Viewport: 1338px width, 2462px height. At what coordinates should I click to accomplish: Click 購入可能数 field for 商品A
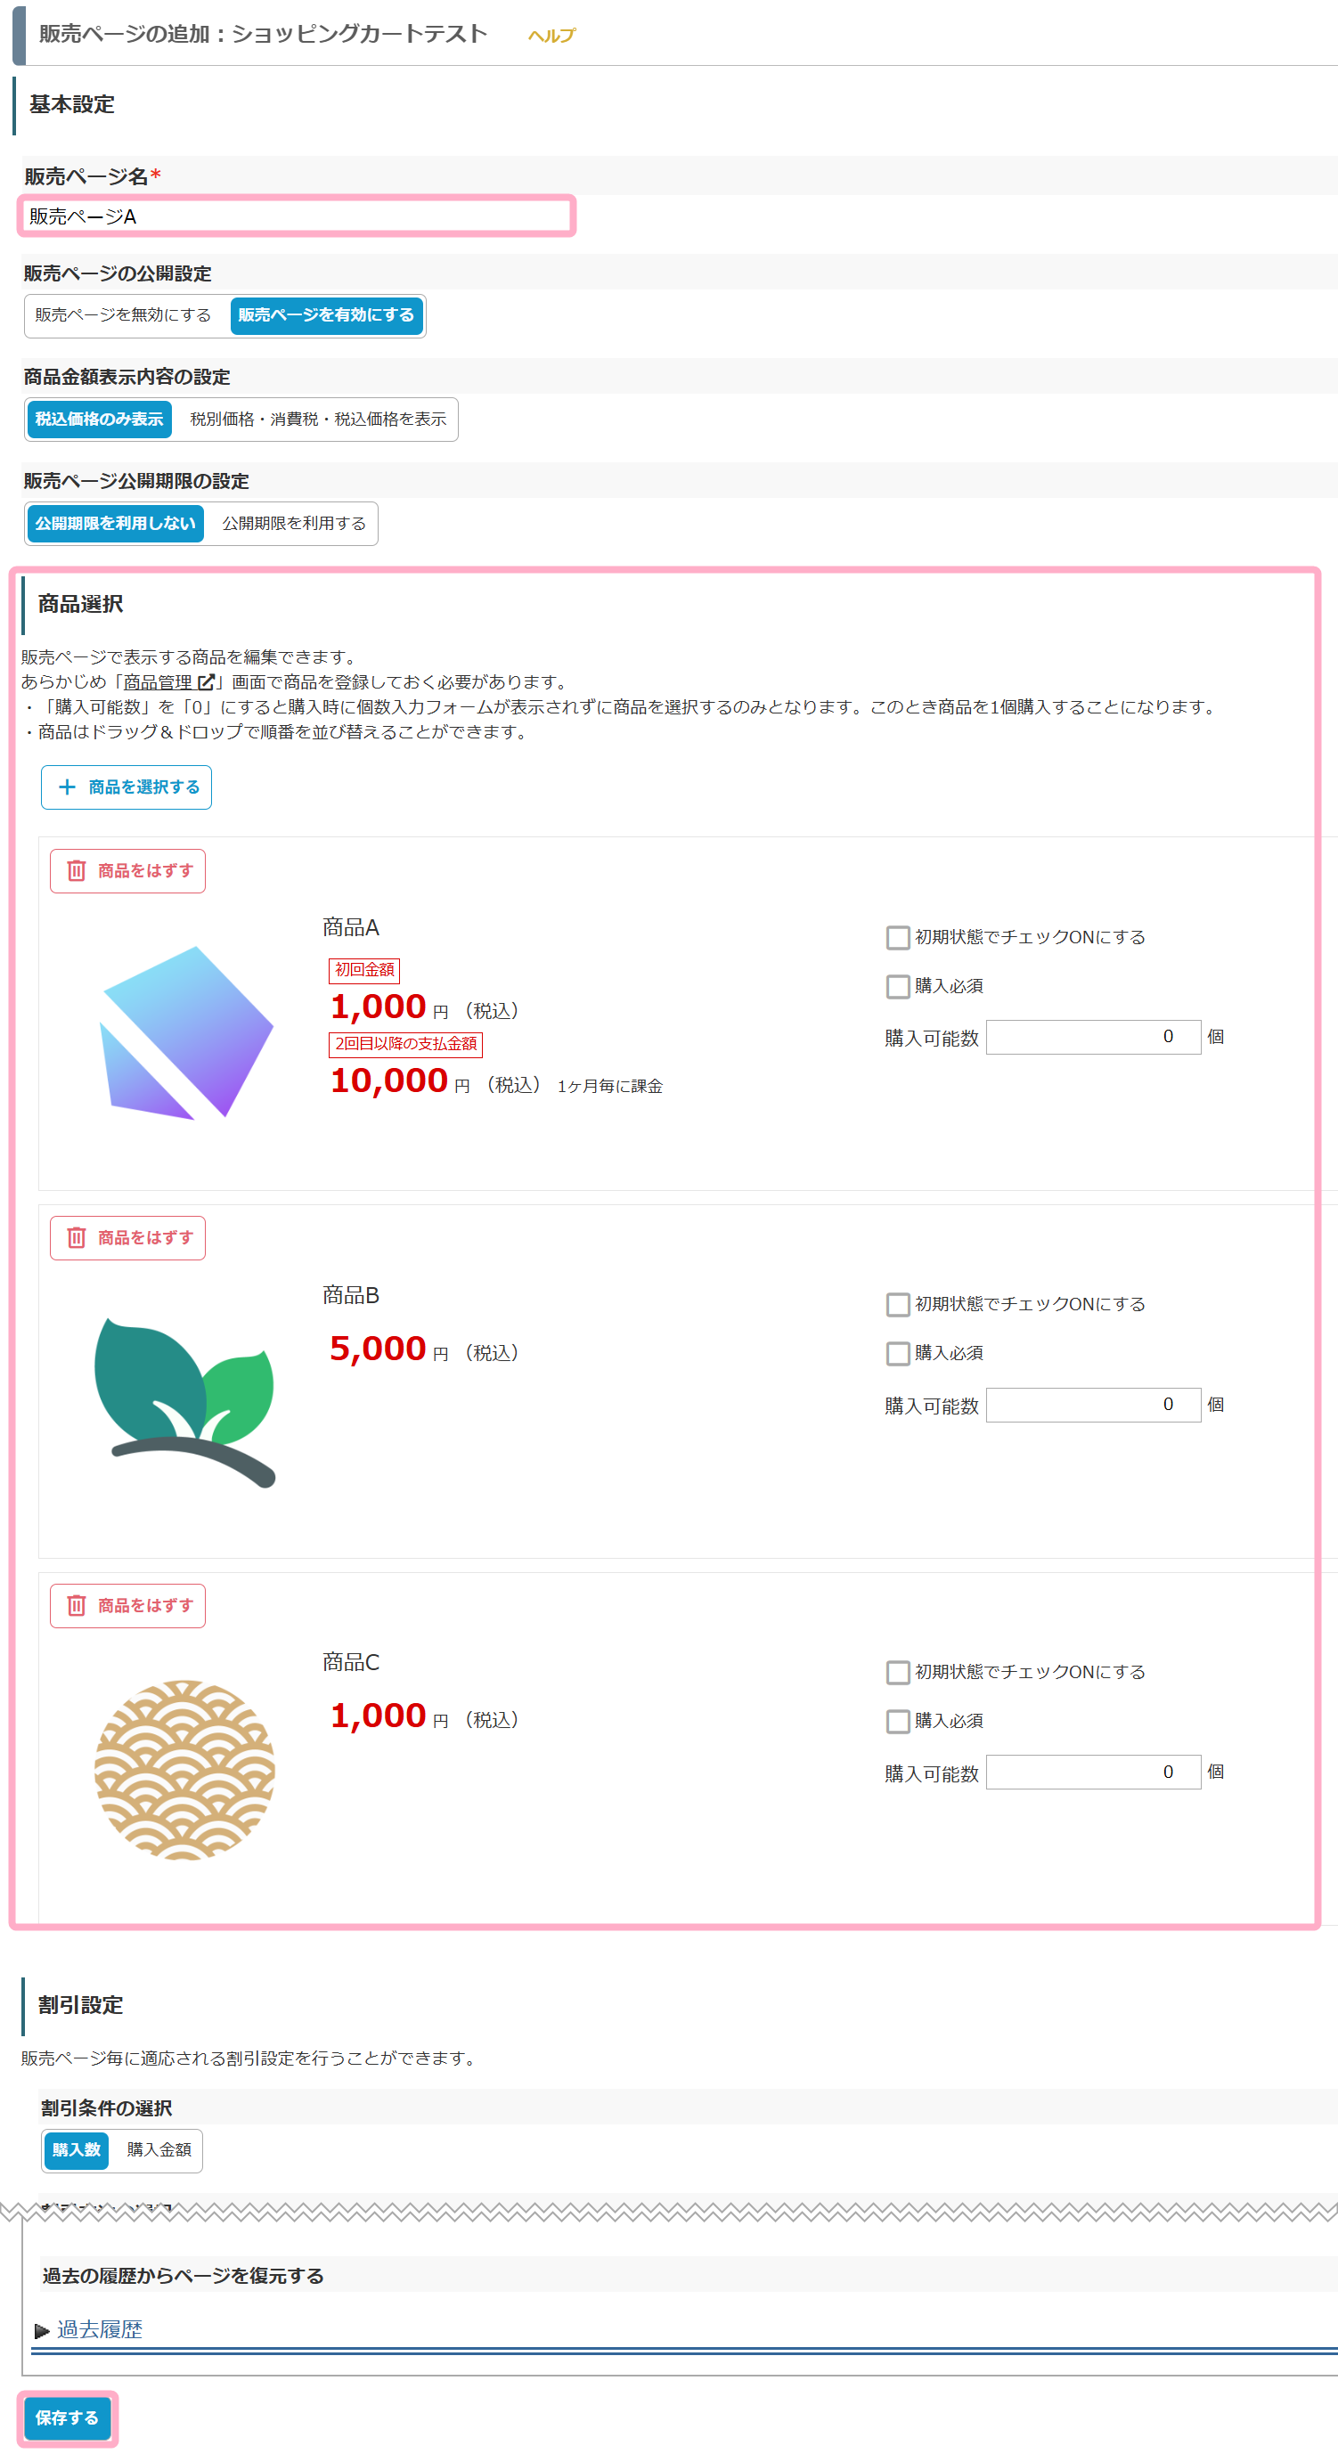point(1092,1037)
